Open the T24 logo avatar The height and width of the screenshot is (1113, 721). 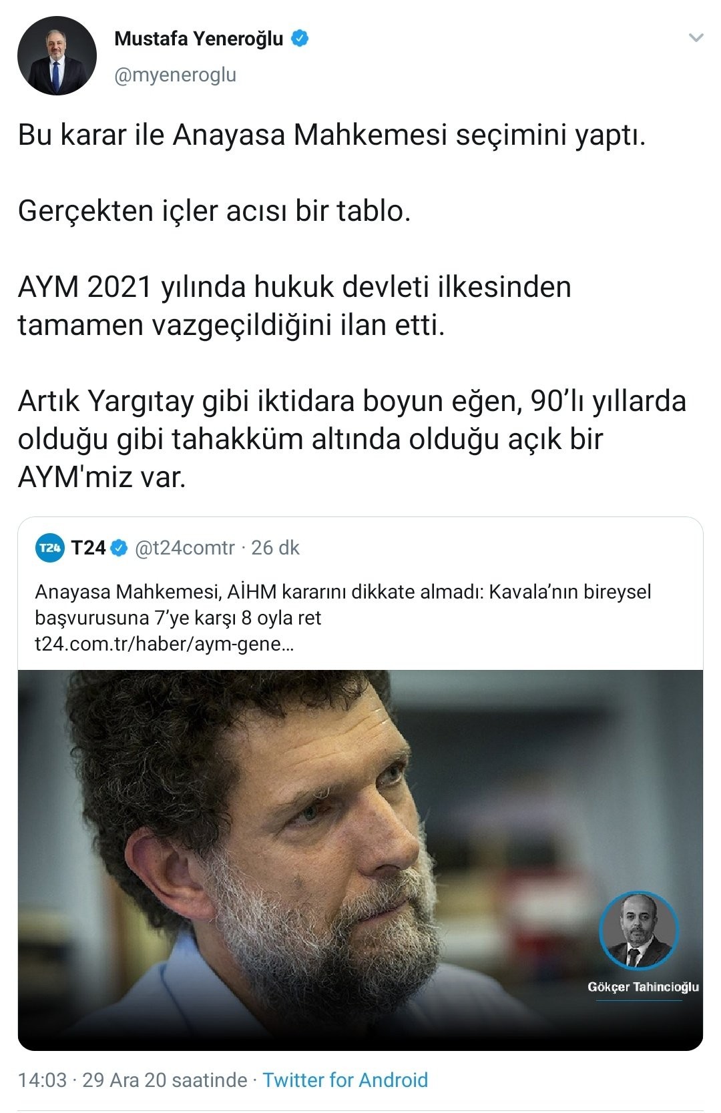click(x=49, y=548)
